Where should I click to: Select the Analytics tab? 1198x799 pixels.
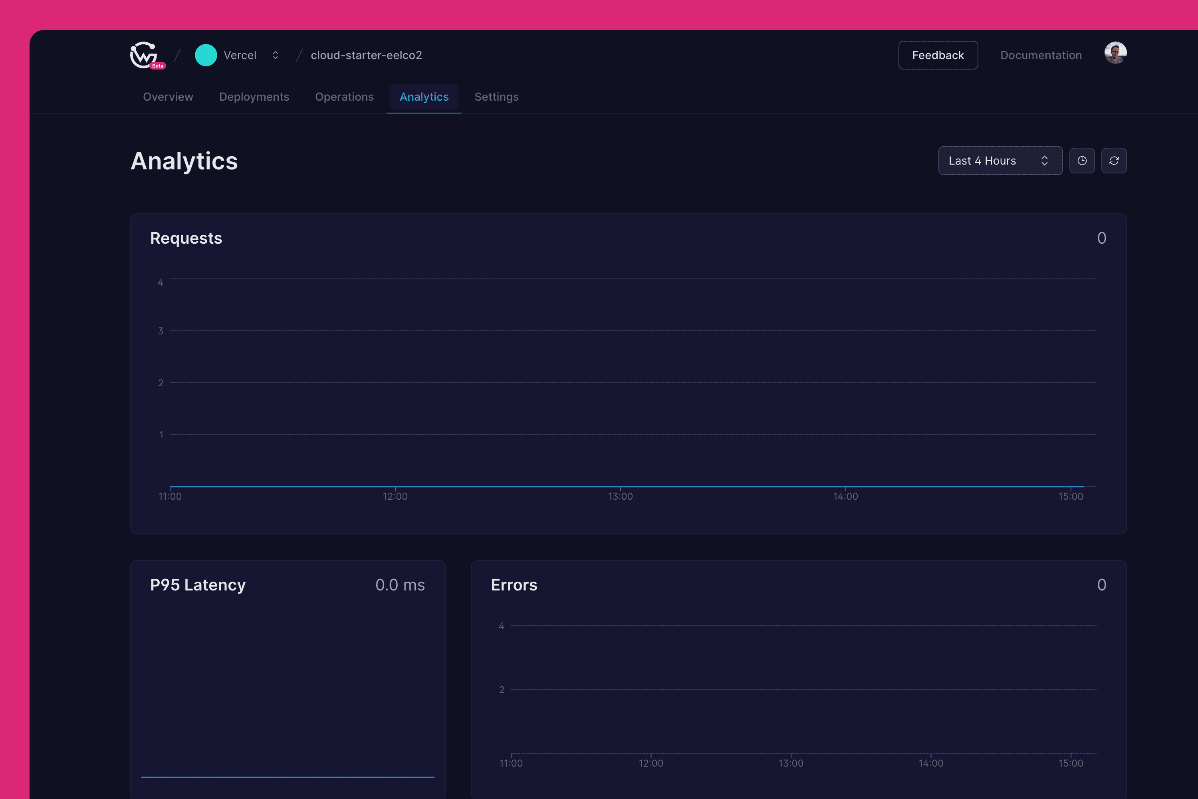pyautogui.click(x=424, y=97)
